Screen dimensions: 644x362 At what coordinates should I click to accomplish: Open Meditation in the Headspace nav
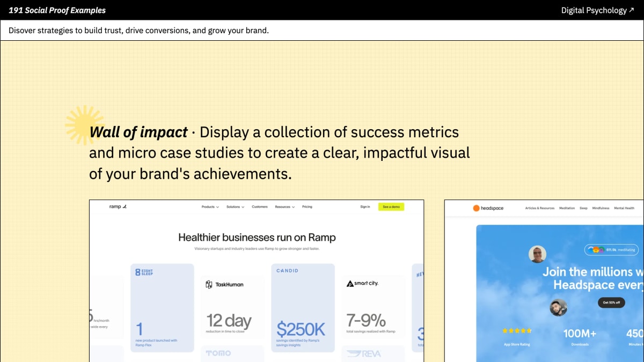tap(567, 208)
